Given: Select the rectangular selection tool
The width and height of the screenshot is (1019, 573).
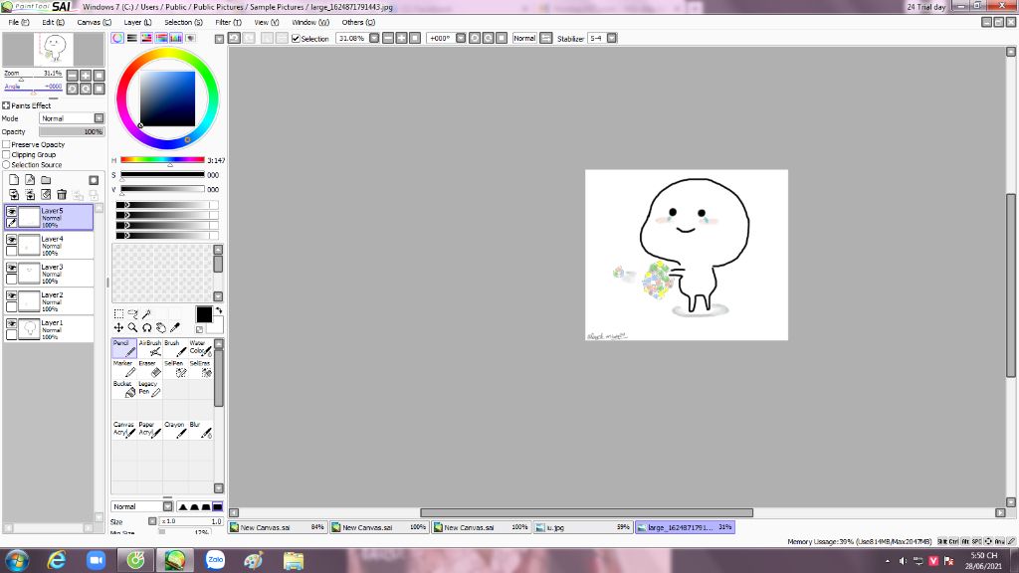Looking at the screenshot, I should (119, 313).
